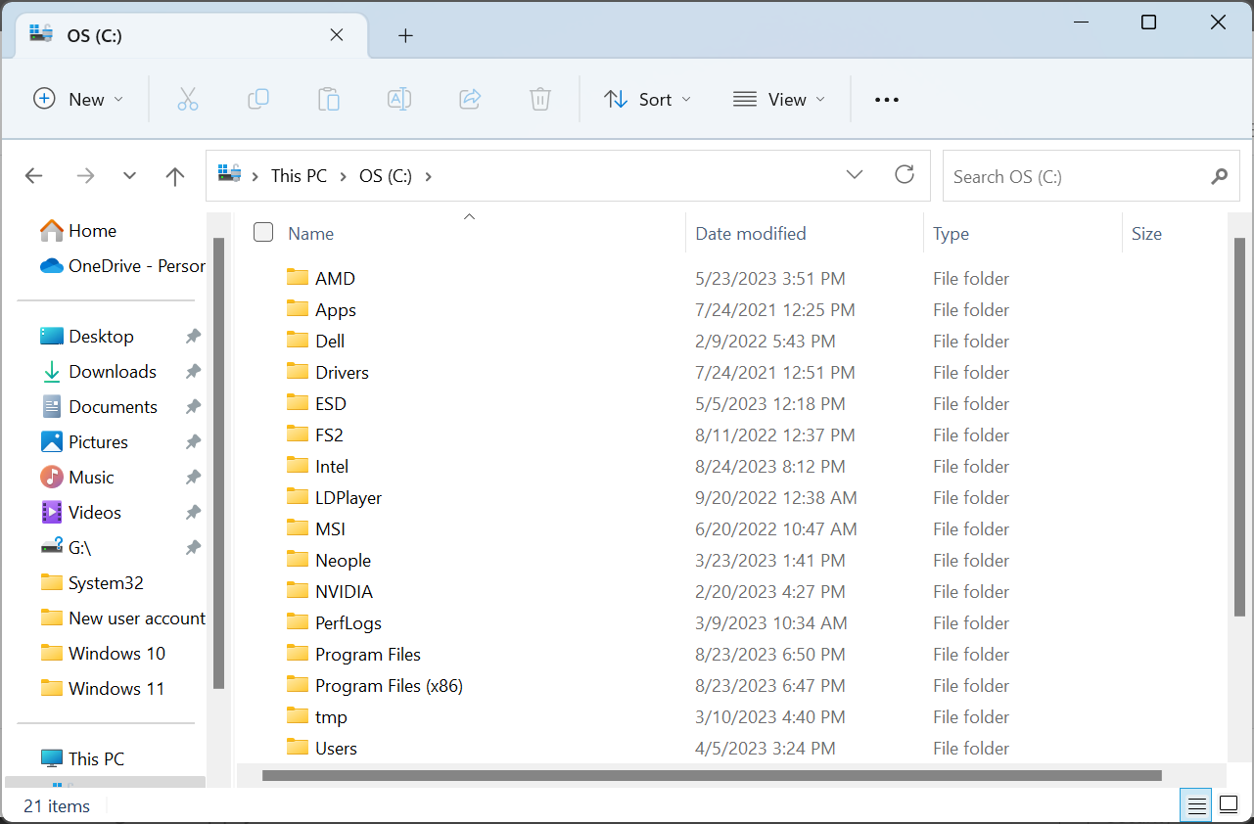Go forward with the right arrow
The image size is (1254, 824).
click(86, 176)
